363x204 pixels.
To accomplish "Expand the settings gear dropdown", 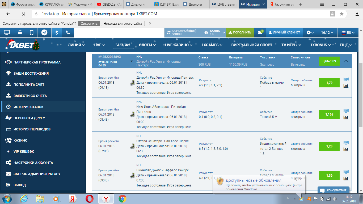I will tap(310, 32).
